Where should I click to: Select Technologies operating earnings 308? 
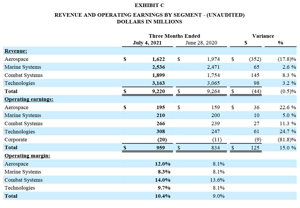pyautogui.click(x=161, y=132)
